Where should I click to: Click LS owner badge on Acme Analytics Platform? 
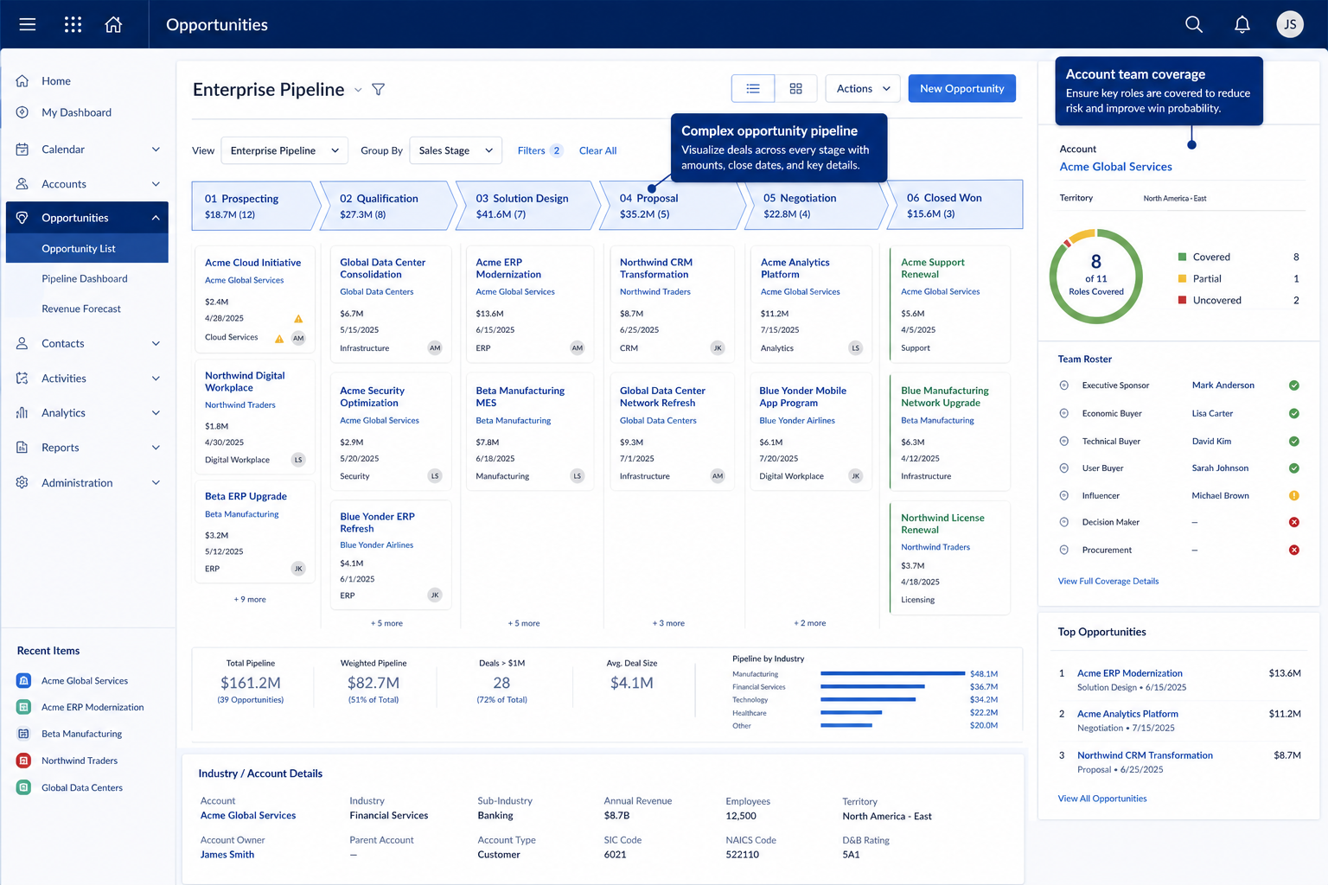[856, 348]
